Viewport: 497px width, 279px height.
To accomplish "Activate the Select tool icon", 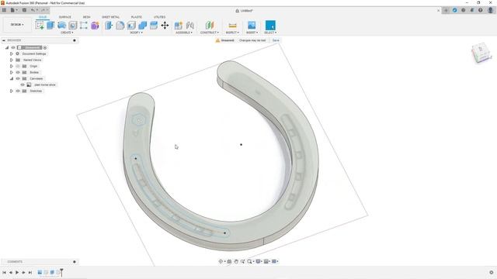I will coord(270,26).
